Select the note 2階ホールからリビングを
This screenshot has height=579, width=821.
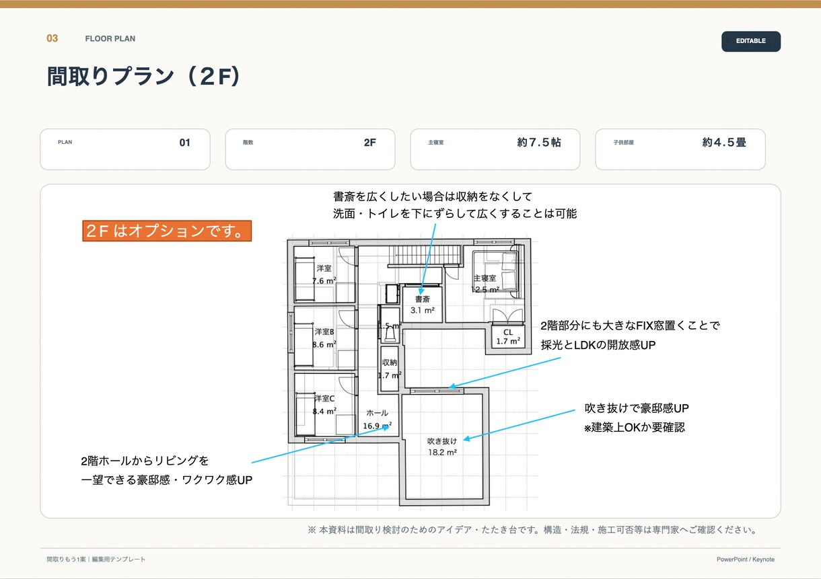click(144, 461)
